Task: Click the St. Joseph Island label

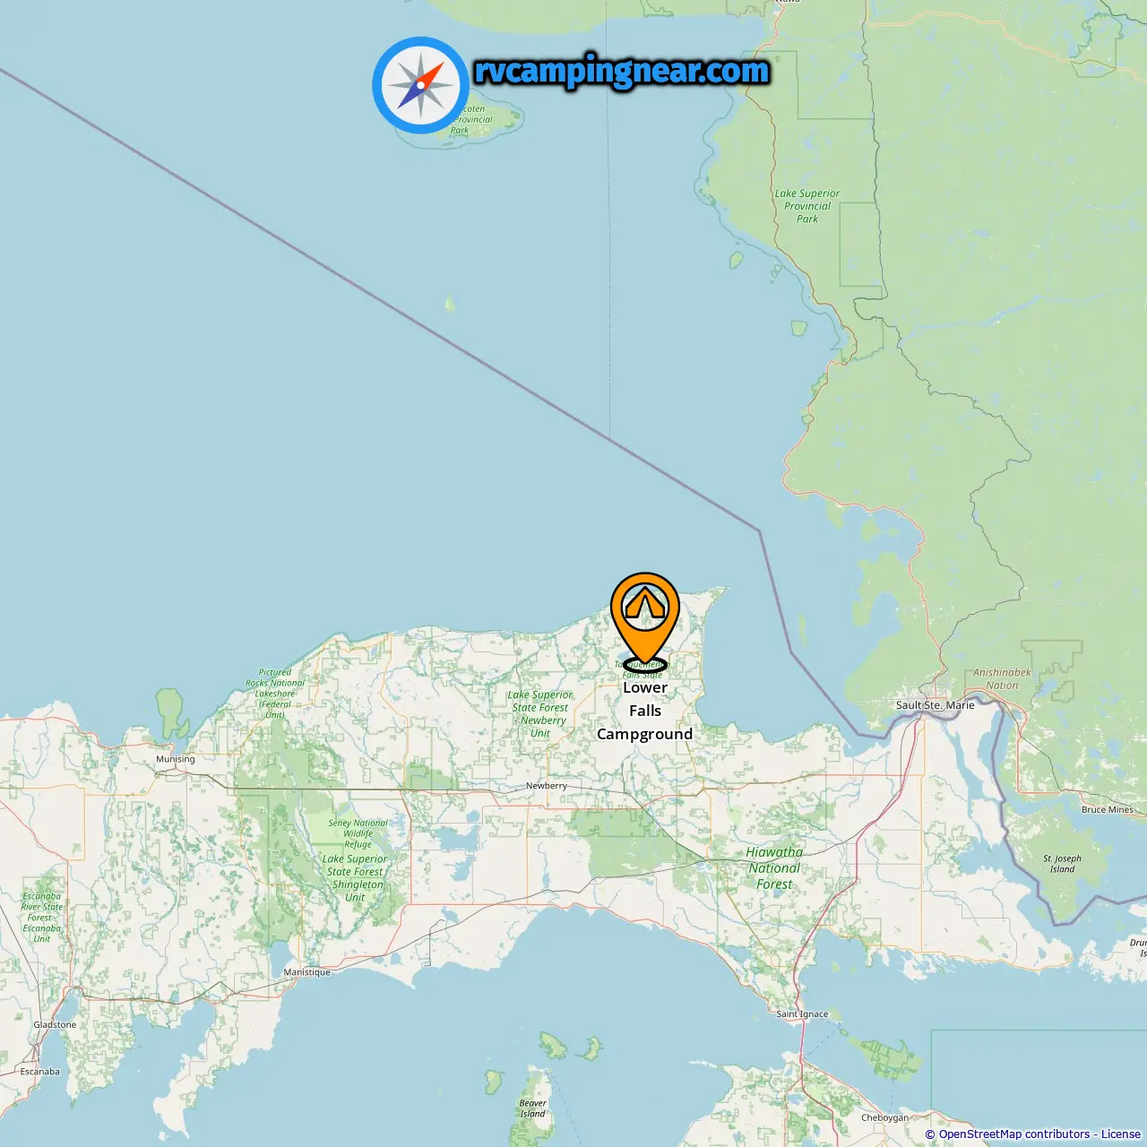Action: point(1063,864)
